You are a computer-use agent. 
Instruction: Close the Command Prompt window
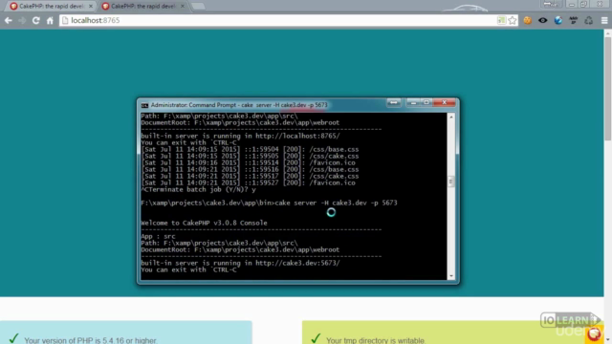coord(444,102)
